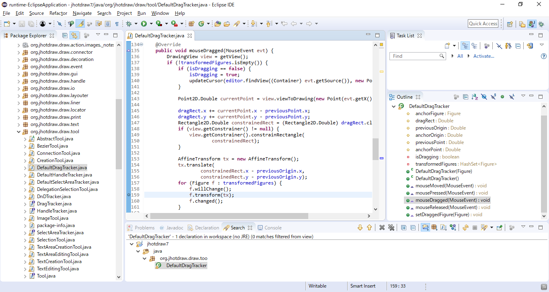Click Package Explorer vertical scrollbar thumb

point(119,134)
